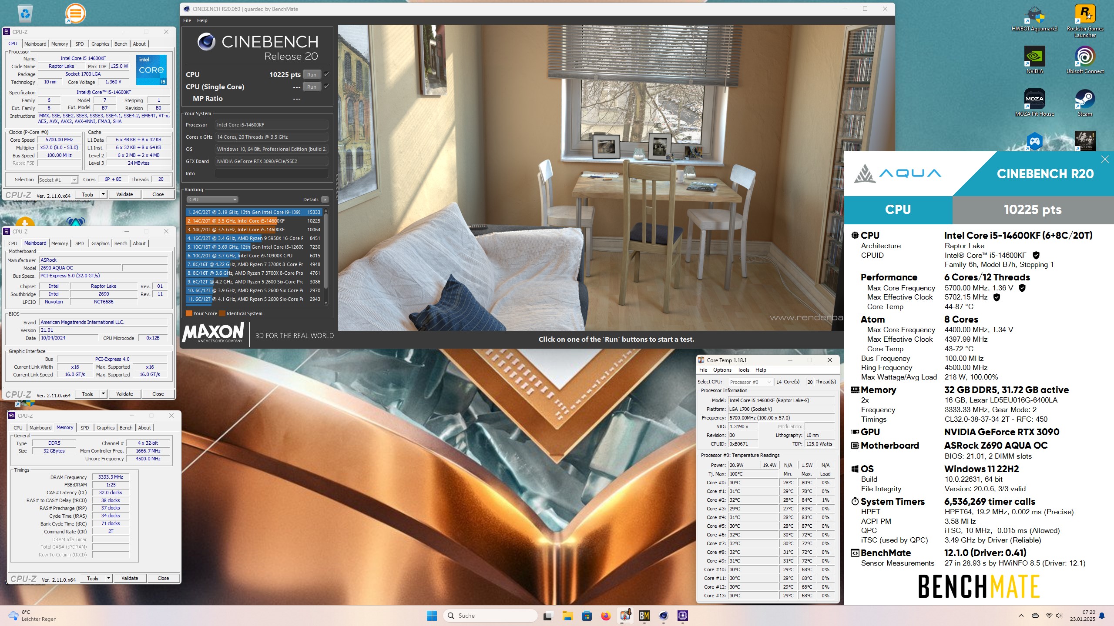Open the File menu in Cinebench
The image size is (1114, 626).
point(187,20)
